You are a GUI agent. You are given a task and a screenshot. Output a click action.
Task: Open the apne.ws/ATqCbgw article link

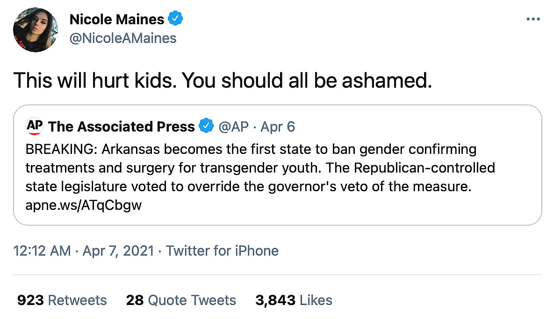84,205
